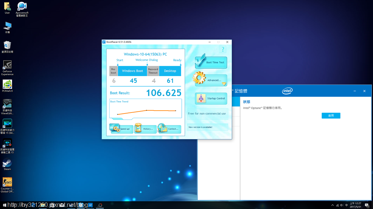Image resolution: width=373 pixels, height=209 pixels.
Task: Click the 啟用 (Enable) button for Intel Optane
Action: [x=331, y=115]
